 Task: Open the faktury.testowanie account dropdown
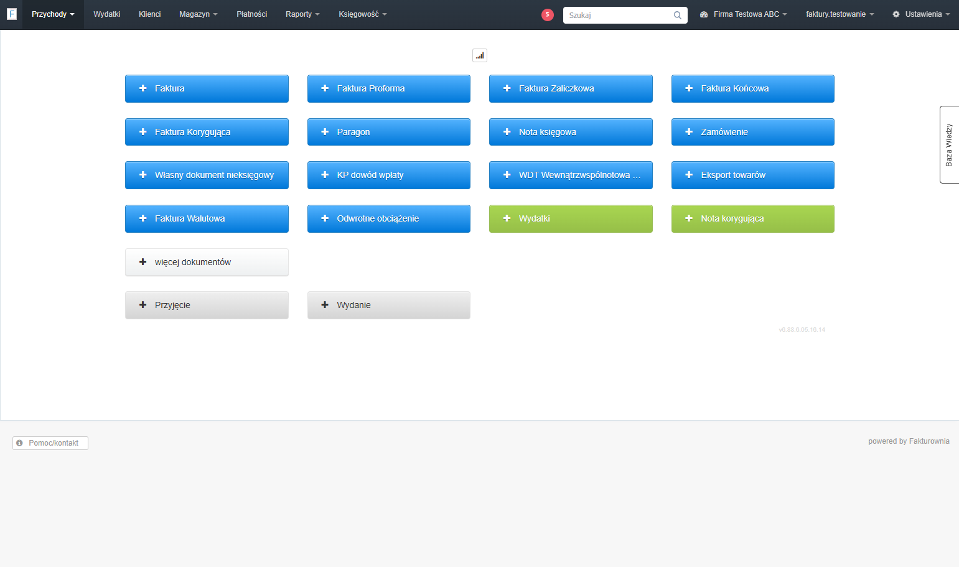click(840, 14)
